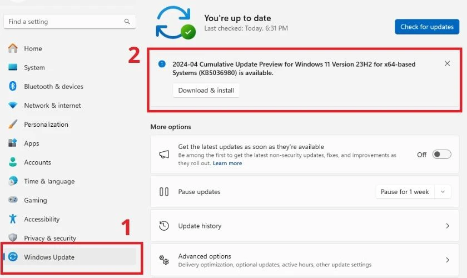This screenshot has height=278, width=467.
Task: Click the Network wifi icon
Action: (x=13, y=105)
